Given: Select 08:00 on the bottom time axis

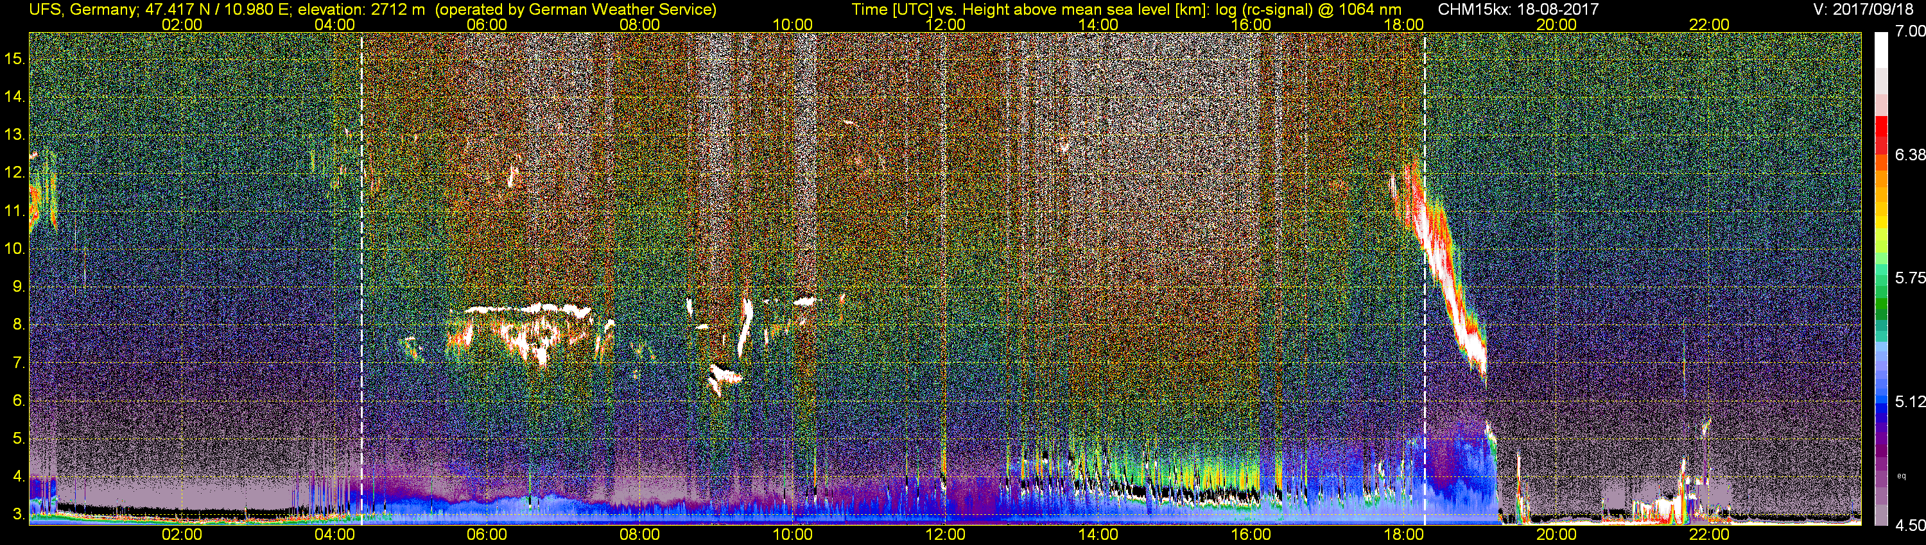Looking at the screenshot, I should tap(640, 535).
